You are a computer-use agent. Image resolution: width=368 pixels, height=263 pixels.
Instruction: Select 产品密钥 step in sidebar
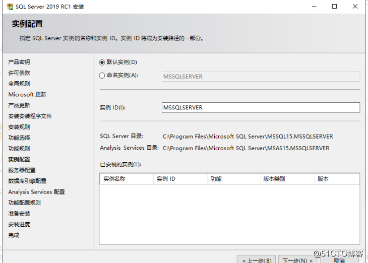tap(19, 62)
